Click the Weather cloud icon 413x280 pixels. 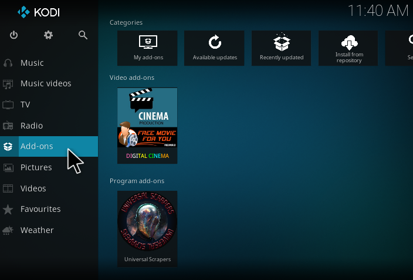point(8,230)
